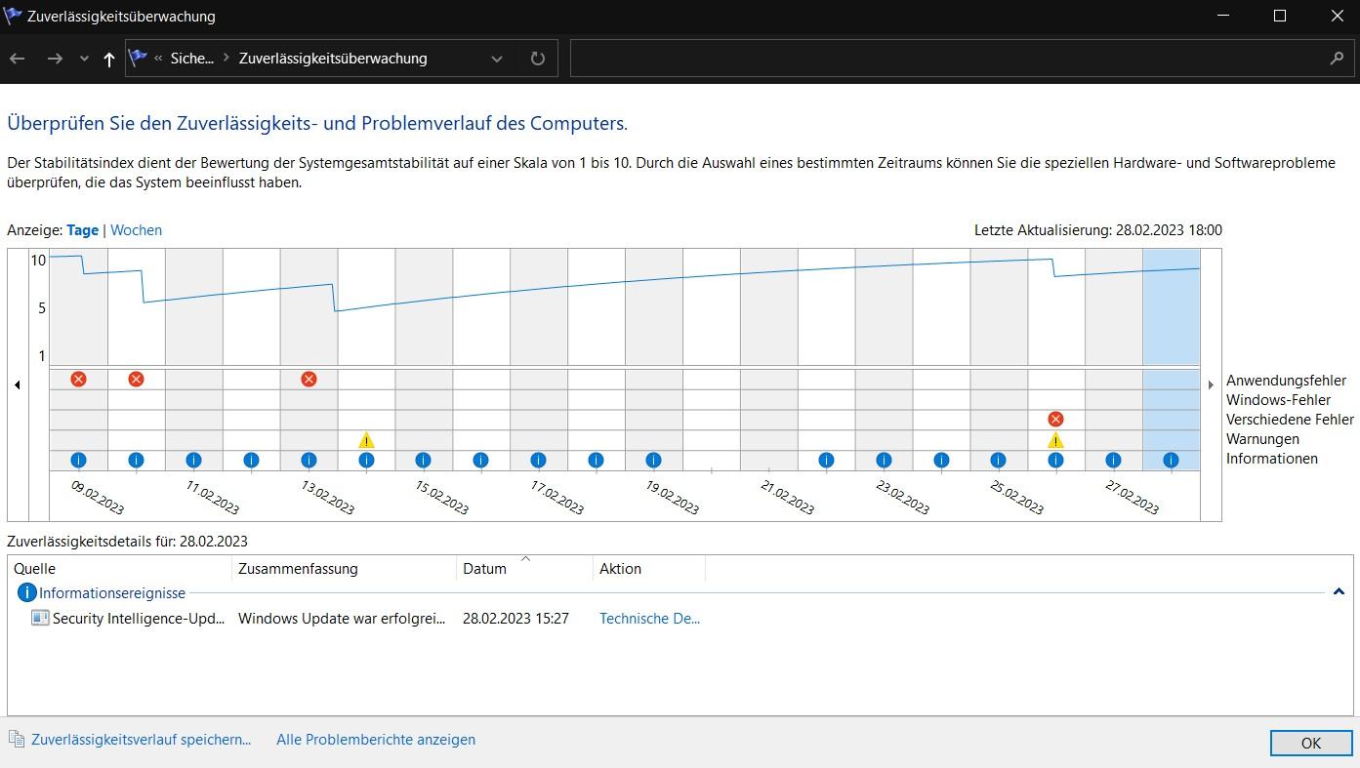Click the Windows-Fehler row label
The height and width of the screenshot is (768, 1360).
tap(1278, 400)
